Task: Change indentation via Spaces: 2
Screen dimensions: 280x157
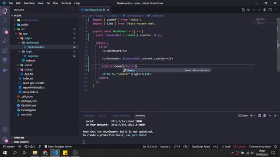Action: pos(165,147)
